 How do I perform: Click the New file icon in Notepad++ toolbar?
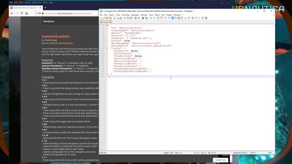[101, 18]
